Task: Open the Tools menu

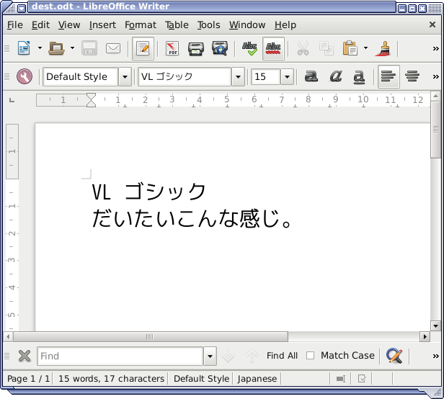Action: coord(209,25)
